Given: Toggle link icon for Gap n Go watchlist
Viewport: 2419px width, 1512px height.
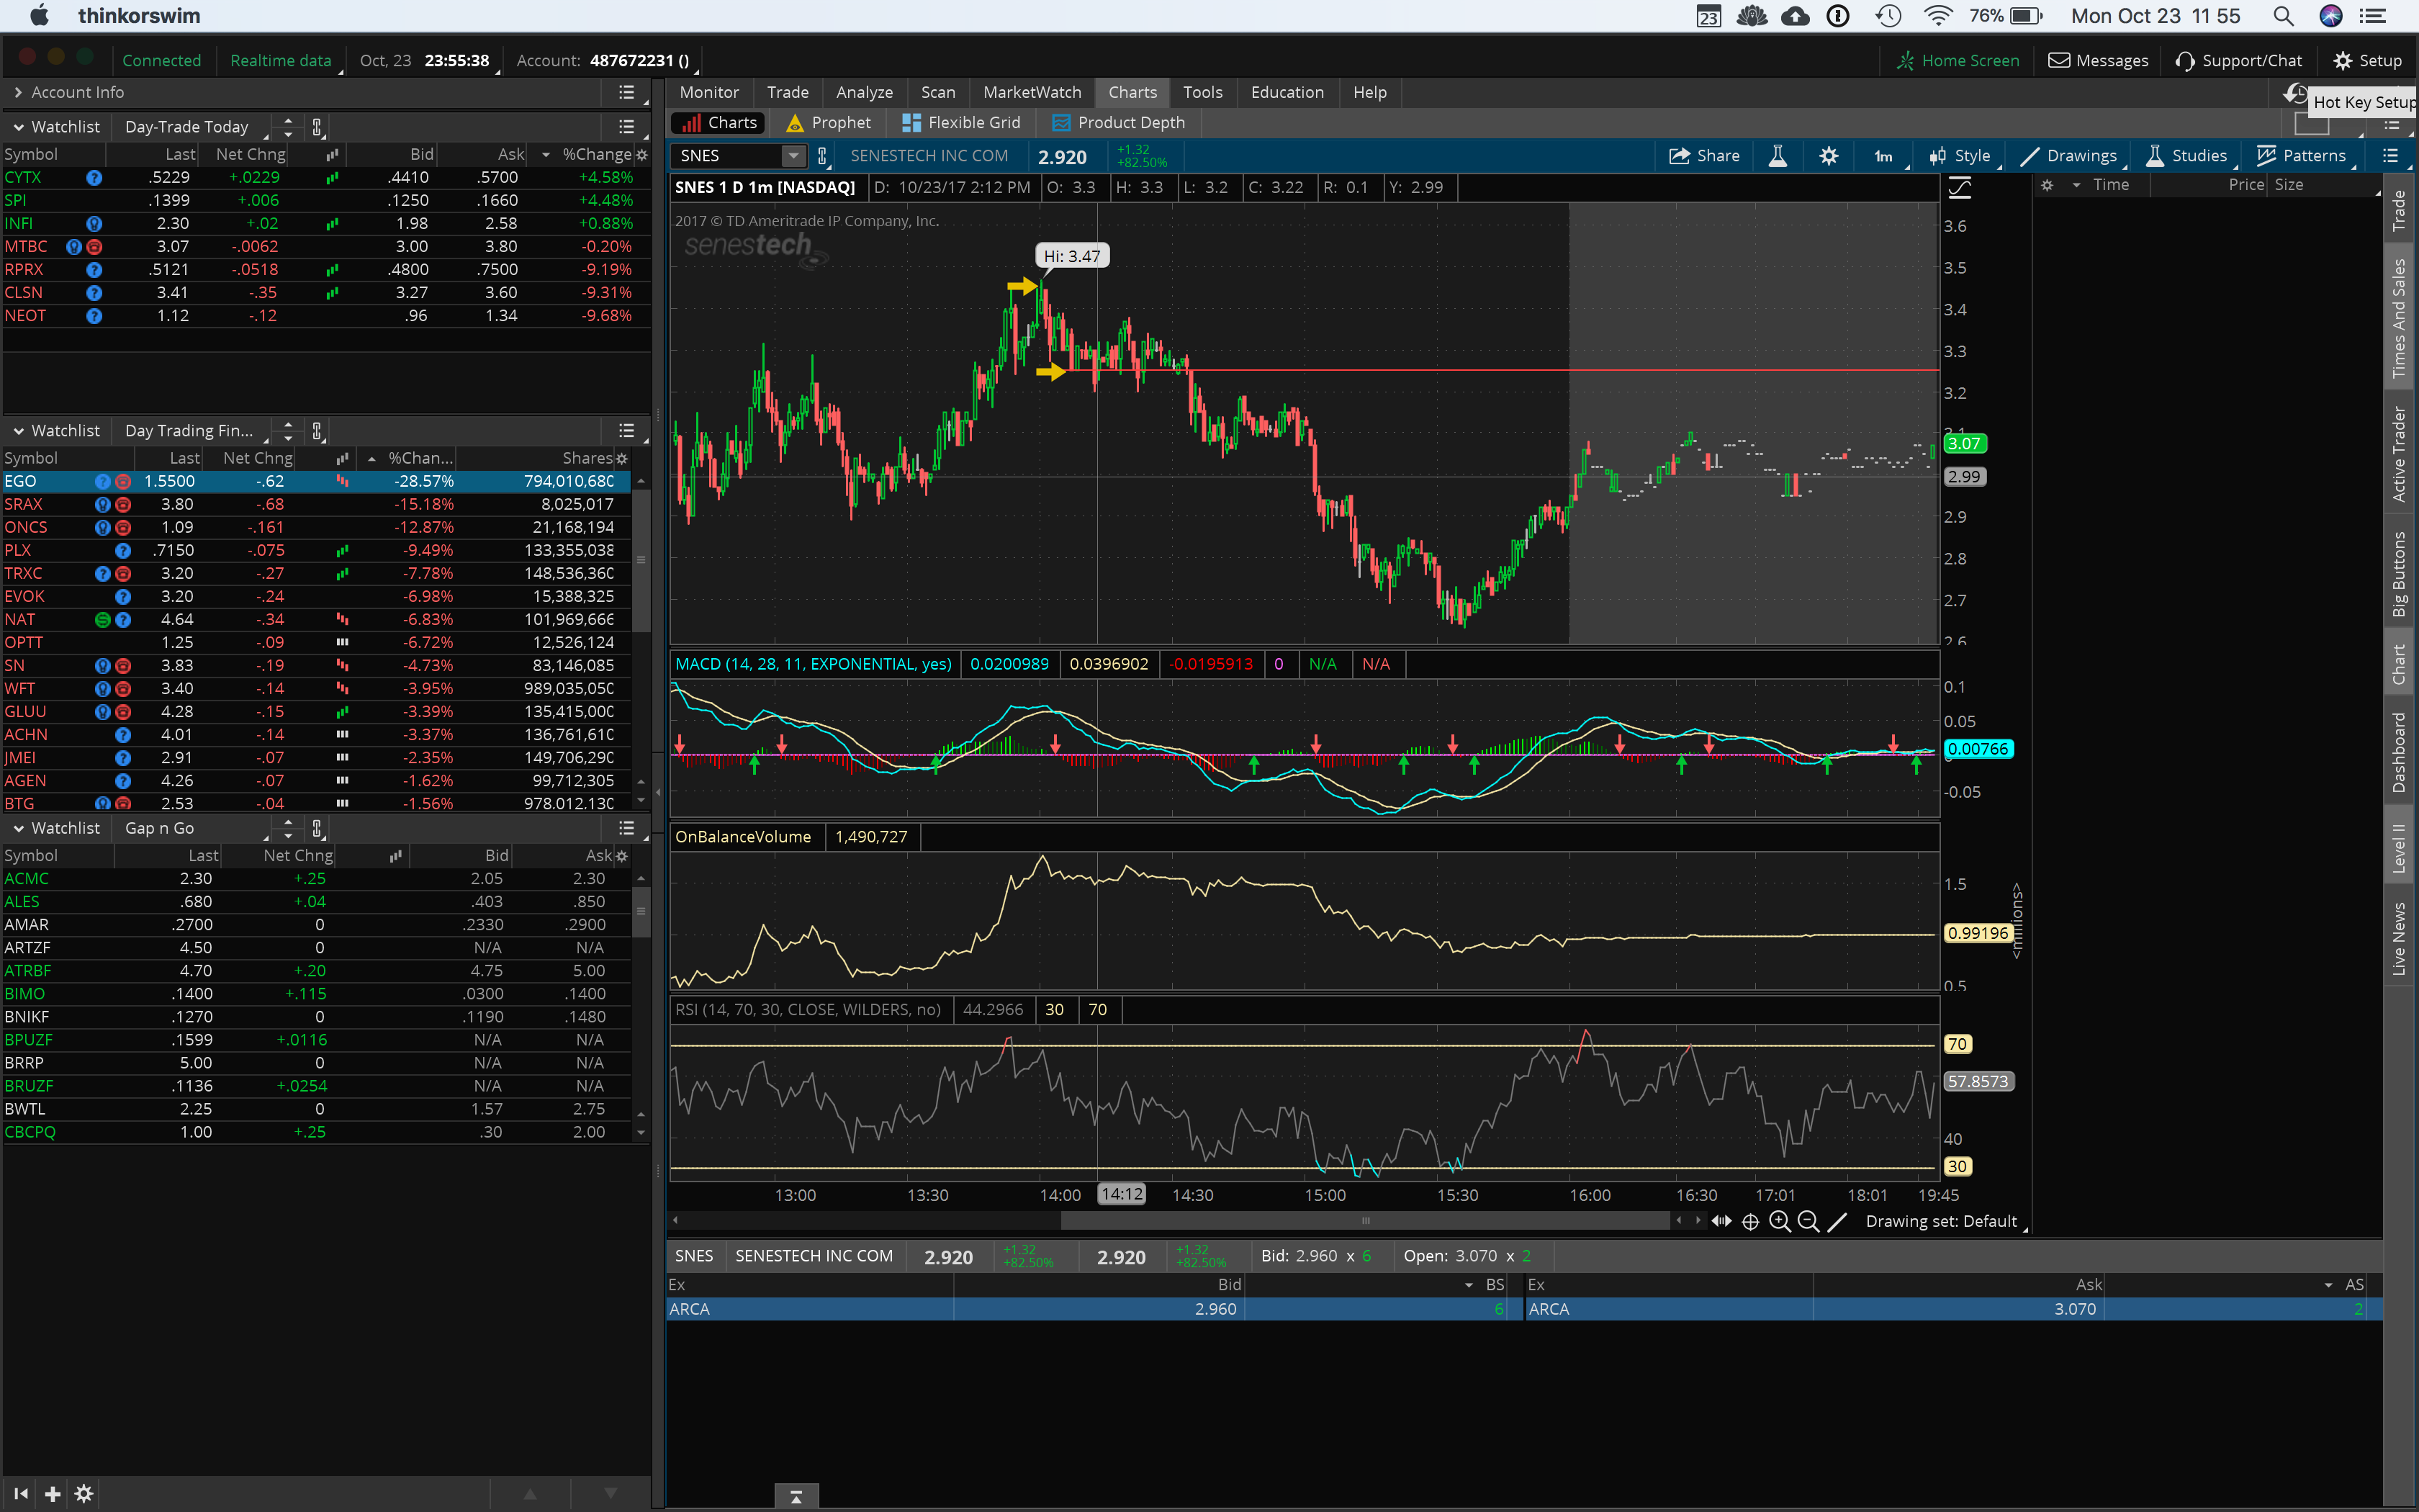Looking at the screenshot, I should [x=317, y=828].
